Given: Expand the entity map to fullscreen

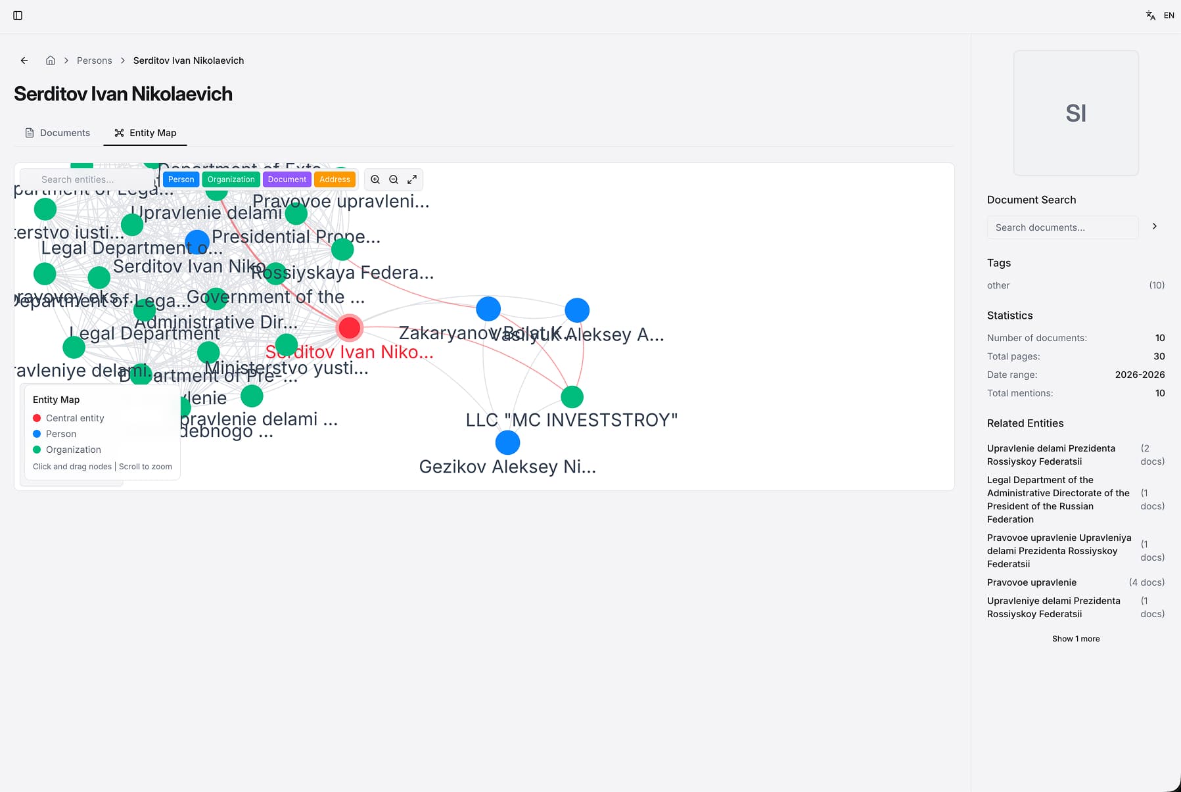Looking at the screenshot, I should point(412,179).
